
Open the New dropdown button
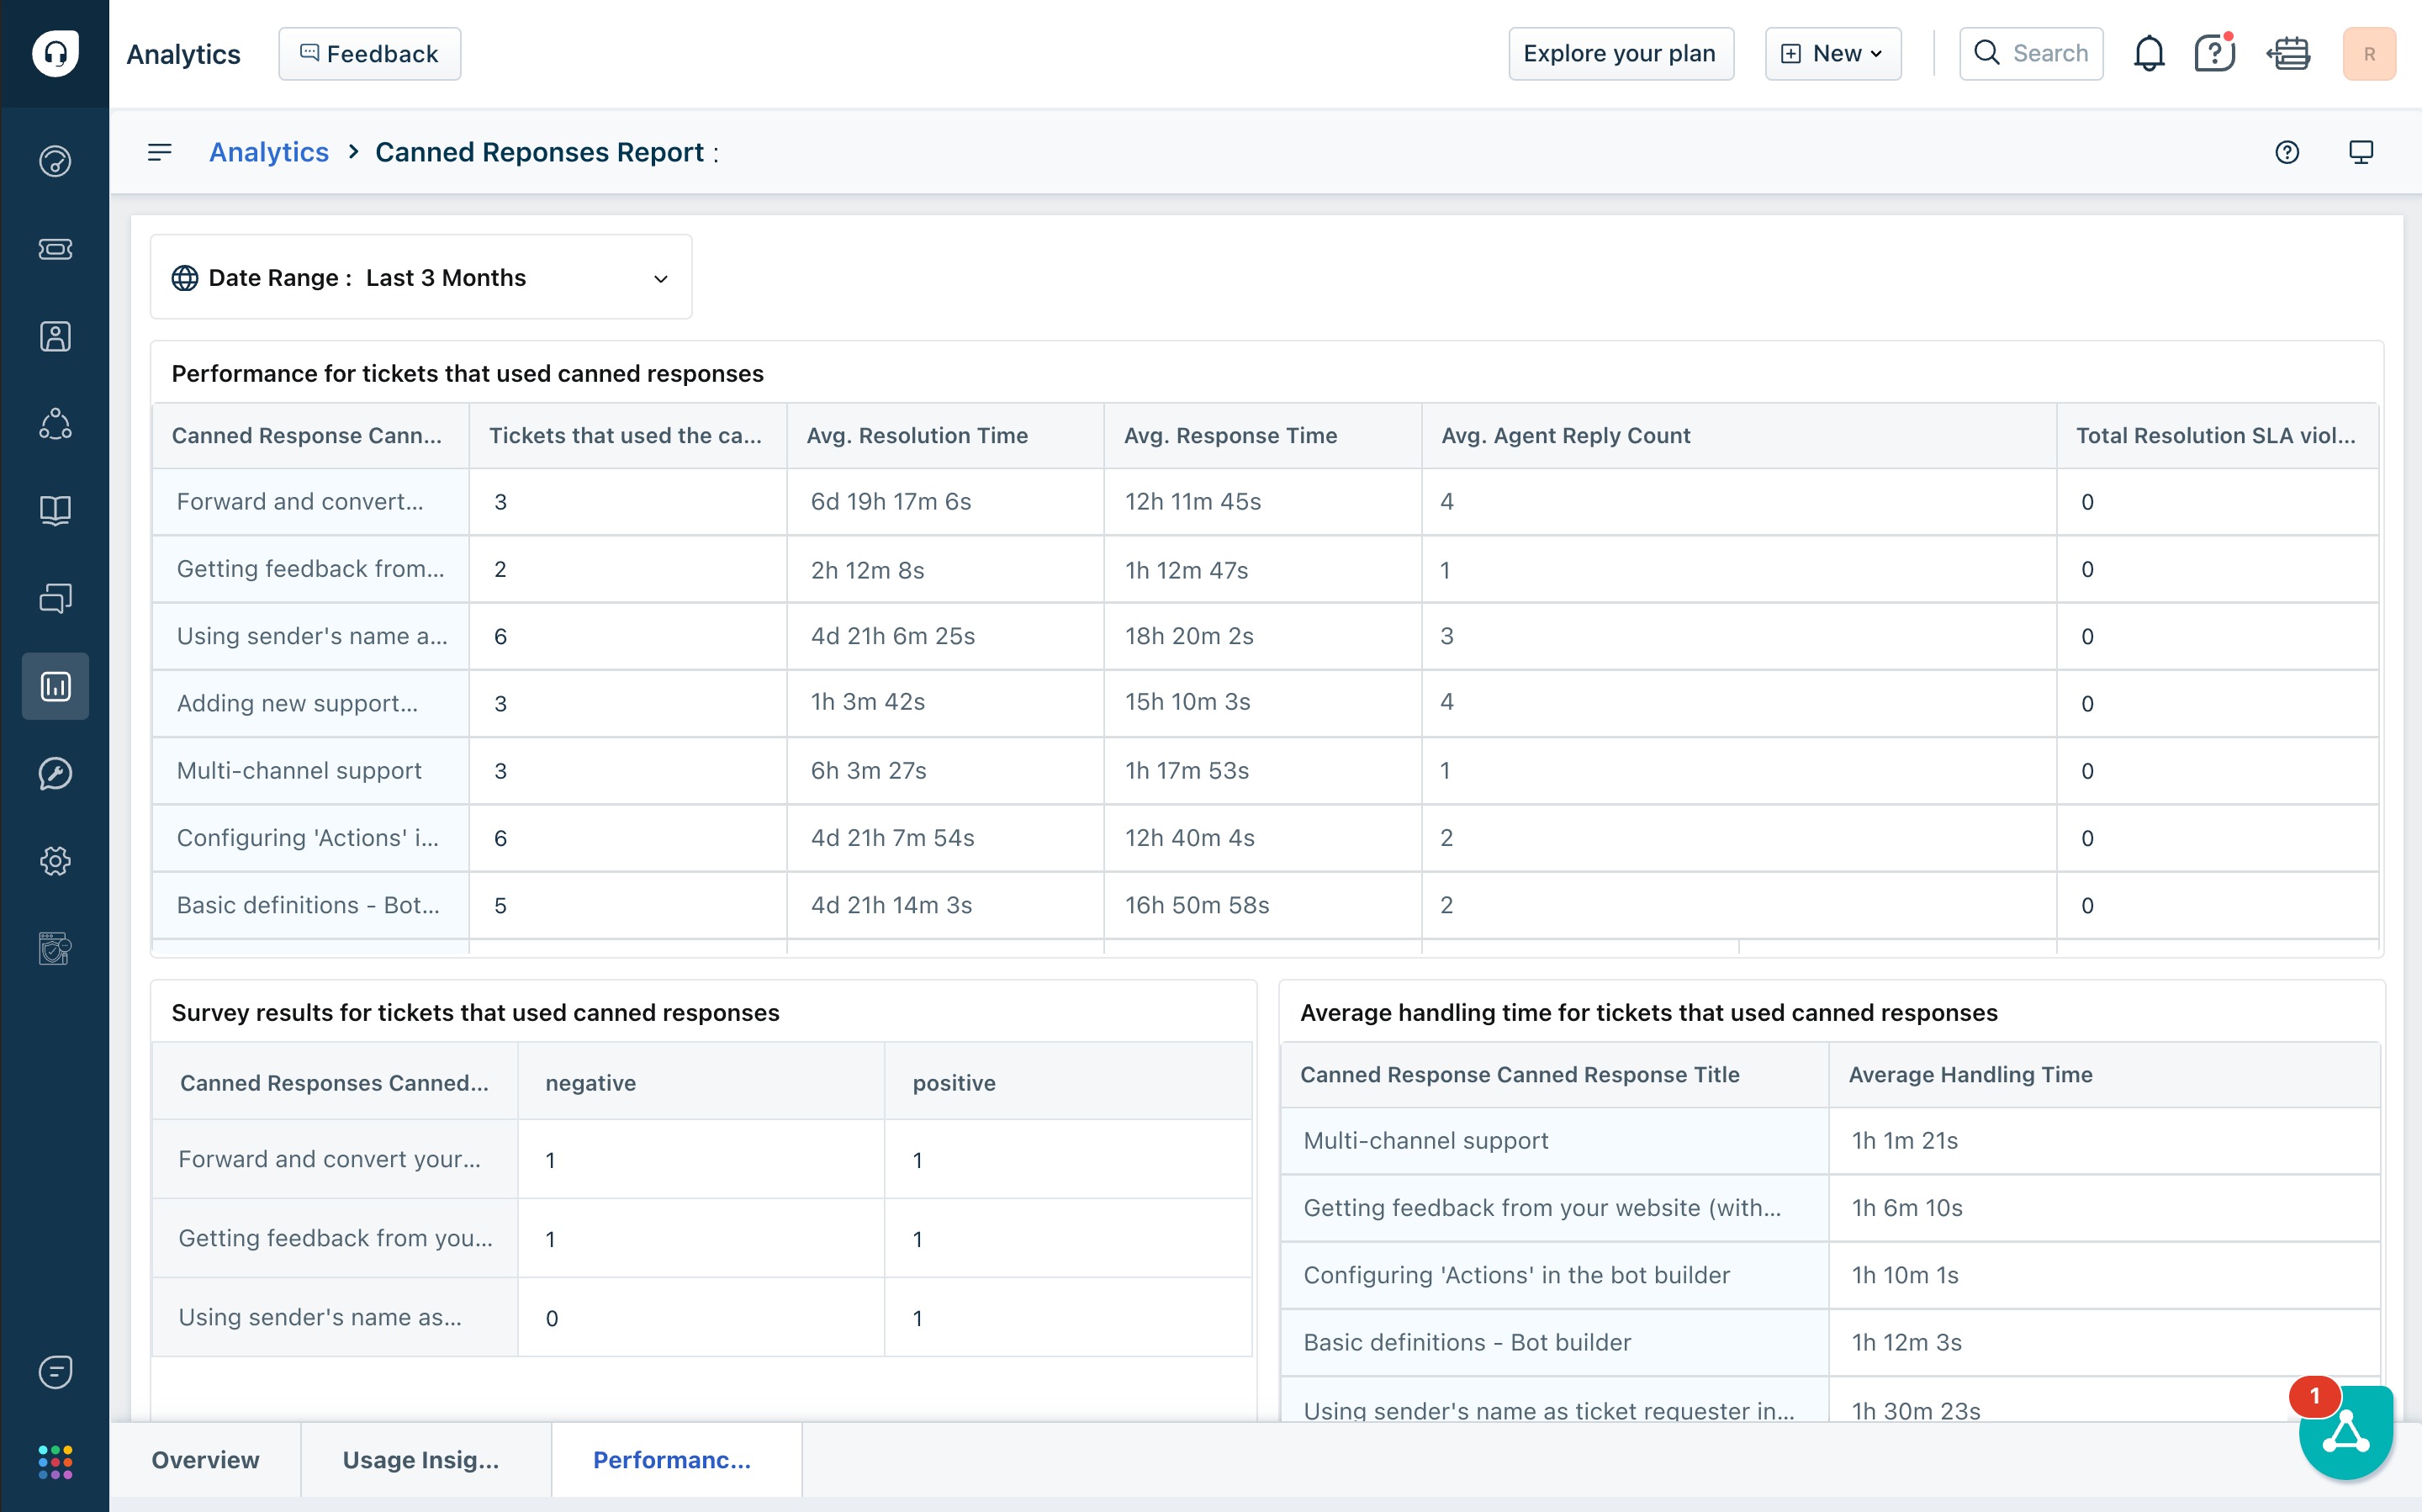coord(1833,54)
